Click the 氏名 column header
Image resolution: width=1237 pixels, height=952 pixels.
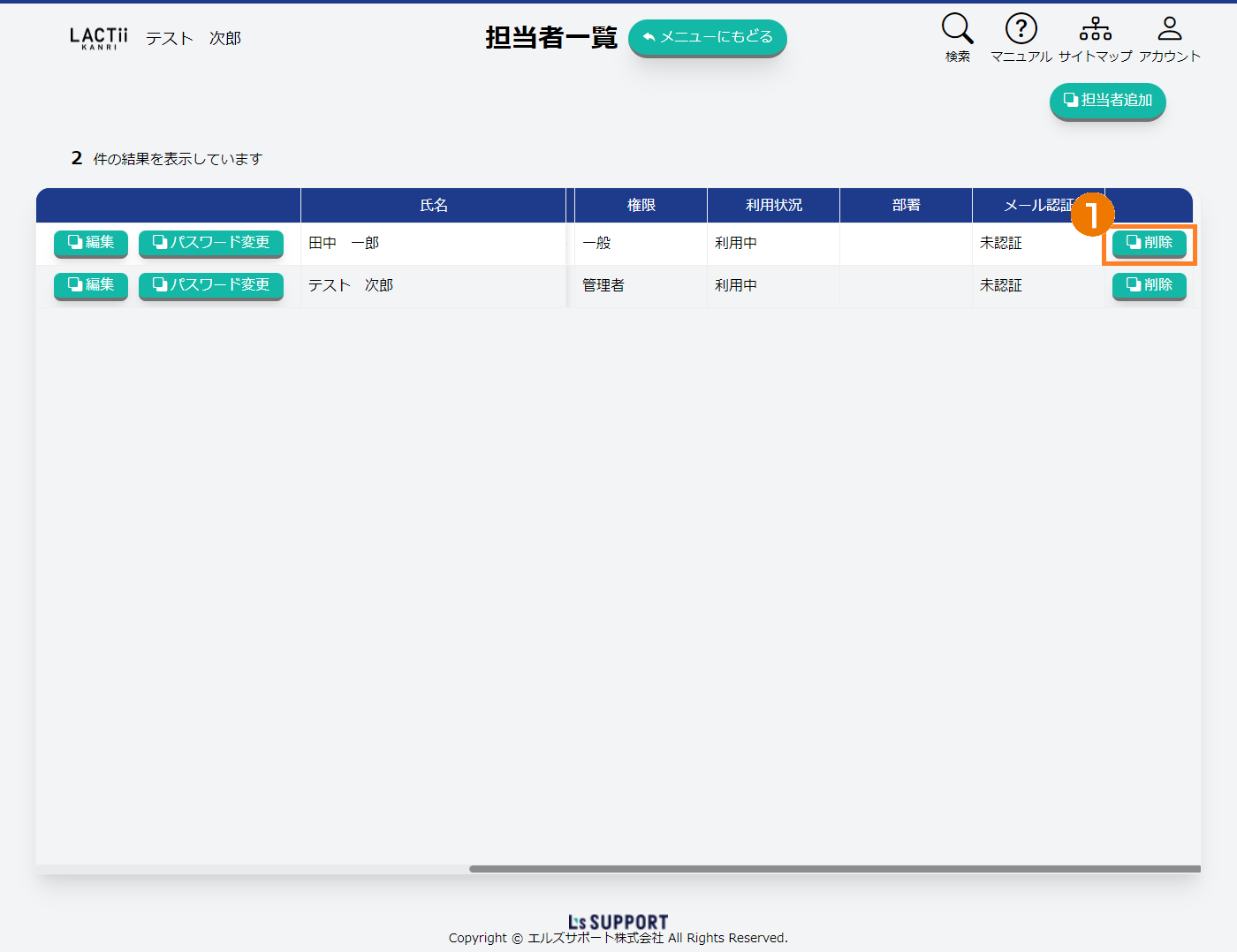point(433,205)
